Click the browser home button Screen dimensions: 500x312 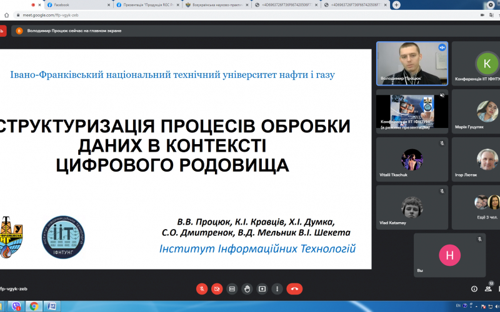6,15
